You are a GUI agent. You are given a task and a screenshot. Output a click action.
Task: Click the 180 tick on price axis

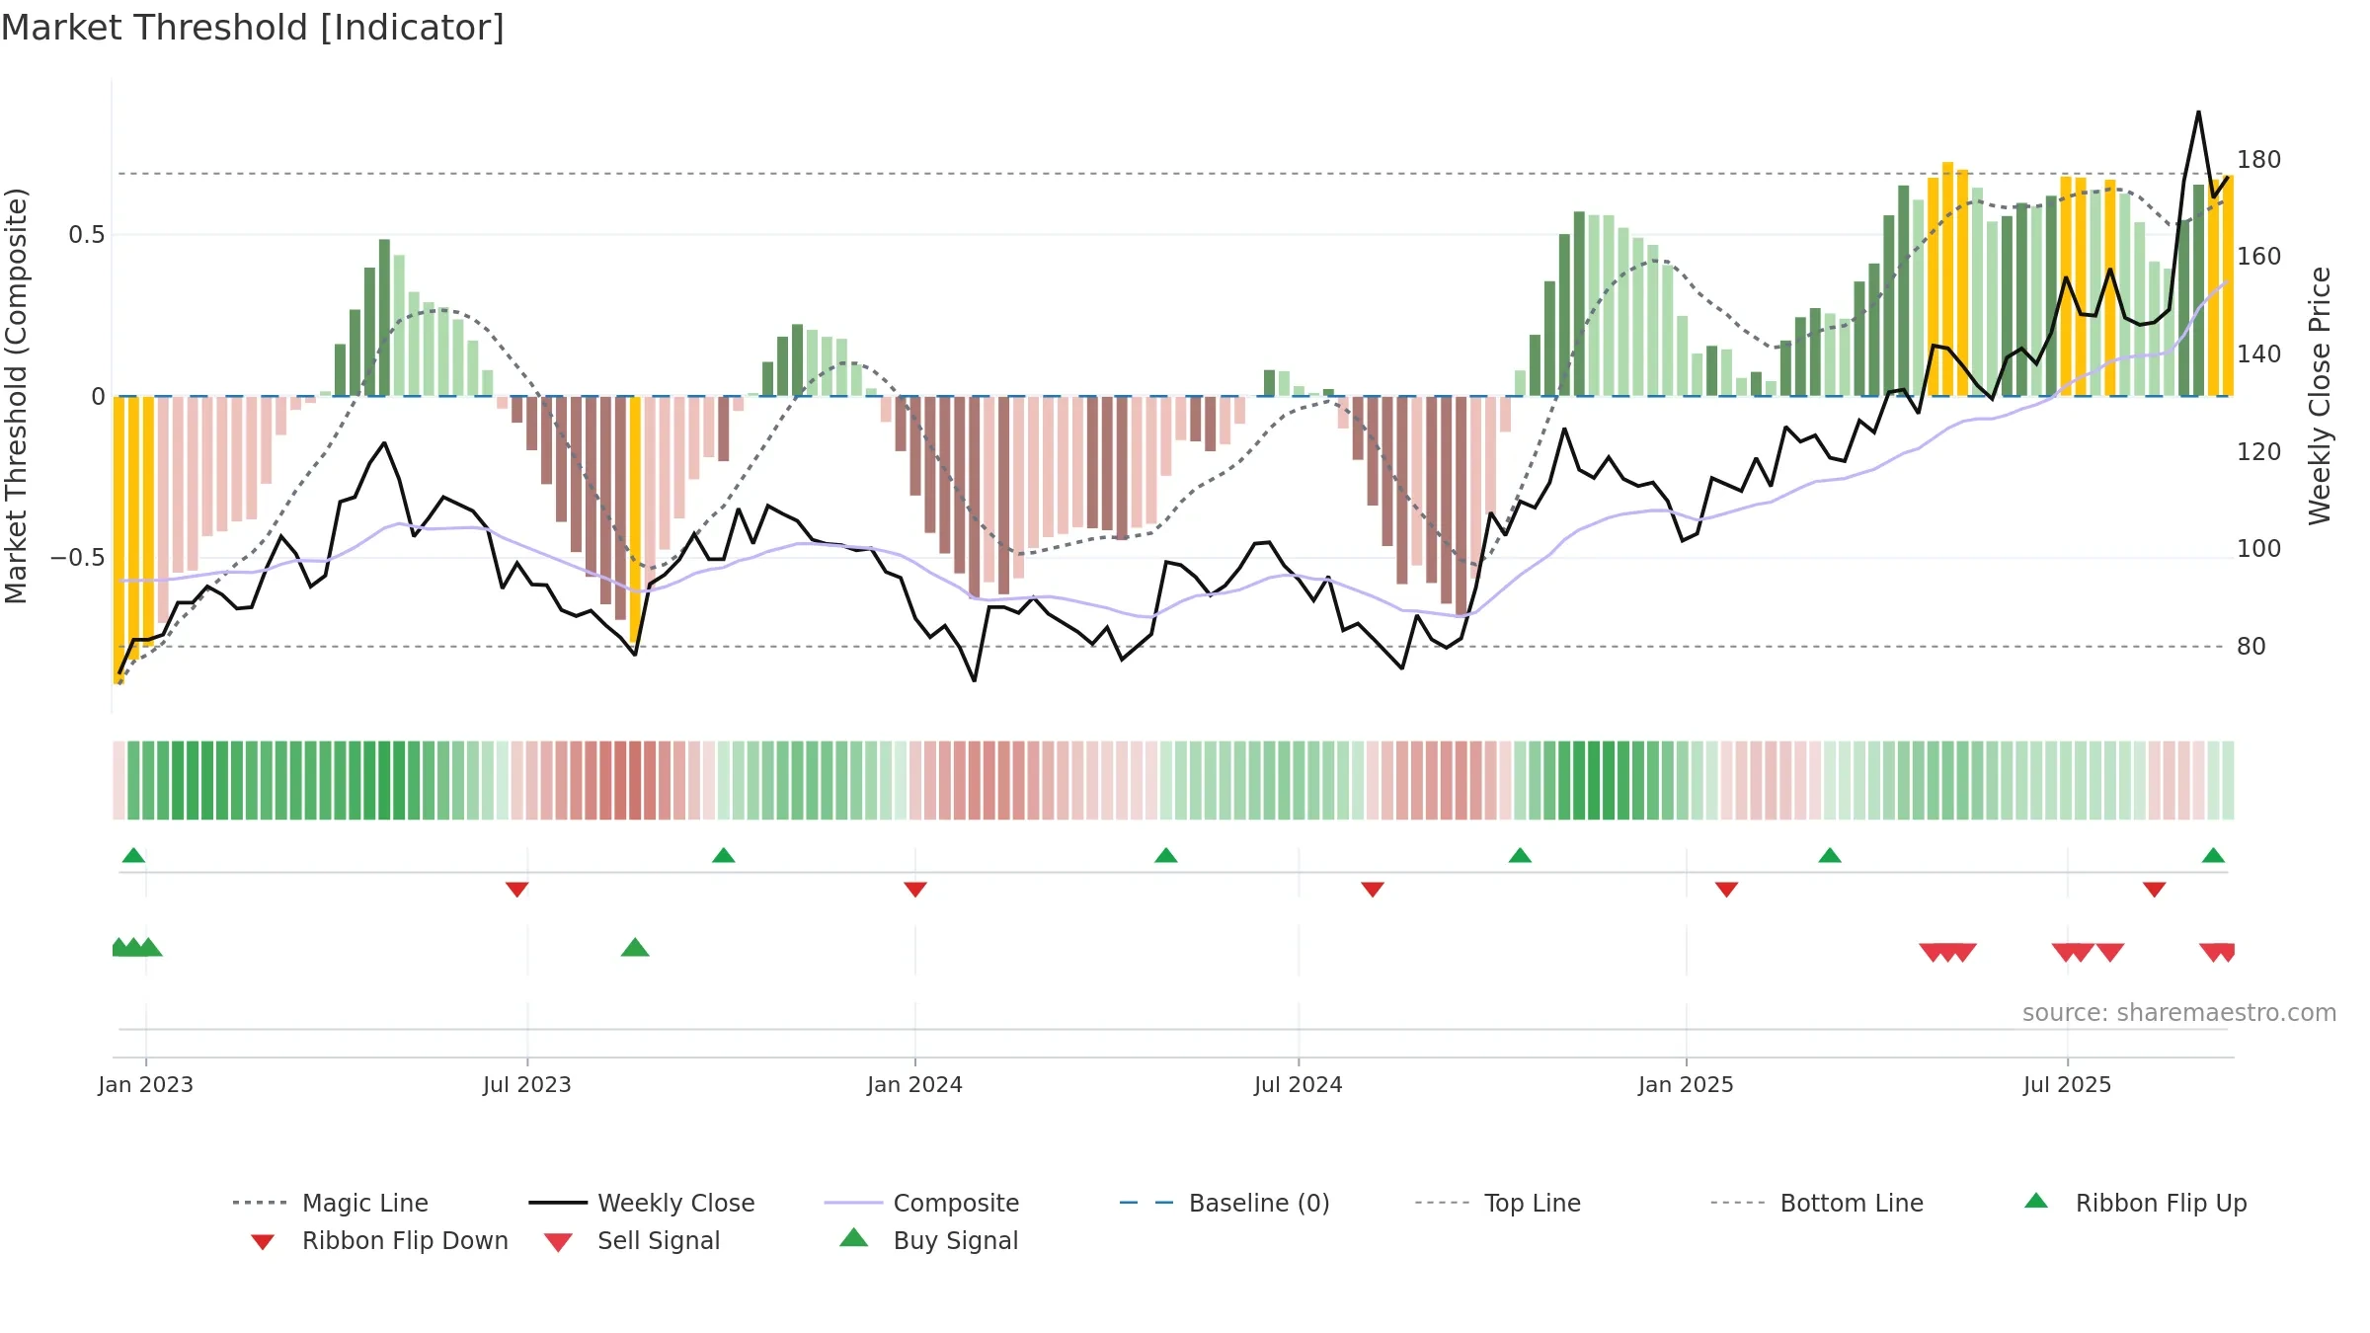coord(2258,160)
